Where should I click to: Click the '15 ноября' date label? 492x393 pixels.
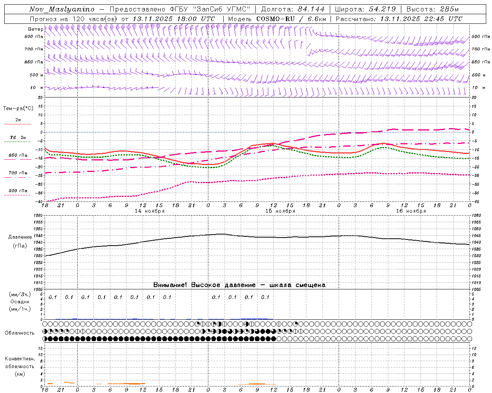(x=280, y=211)
